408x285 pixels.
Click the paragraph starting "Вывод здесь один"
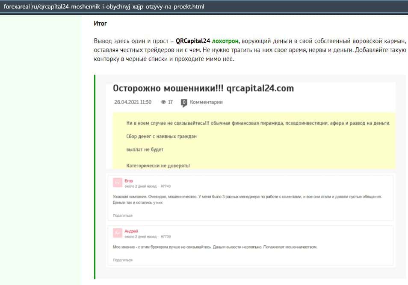[x=250, y=50]
